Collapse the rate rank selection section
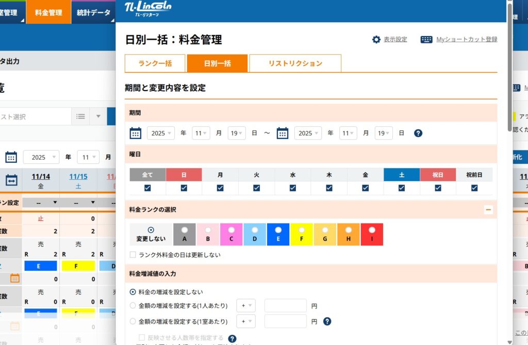The image size is (528, 345). click(488, 210)
